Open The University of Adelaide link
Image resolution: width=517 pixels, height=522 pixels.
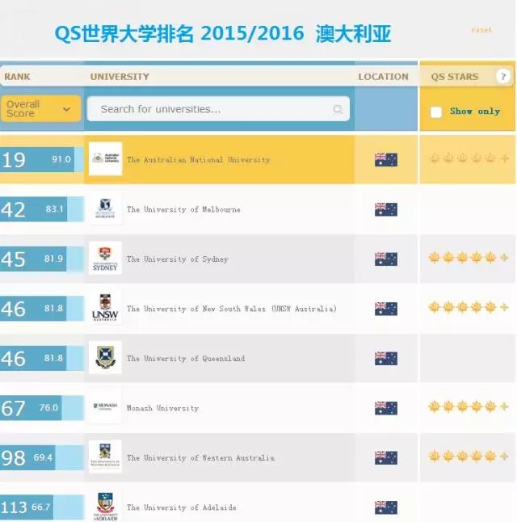[182, 507]
